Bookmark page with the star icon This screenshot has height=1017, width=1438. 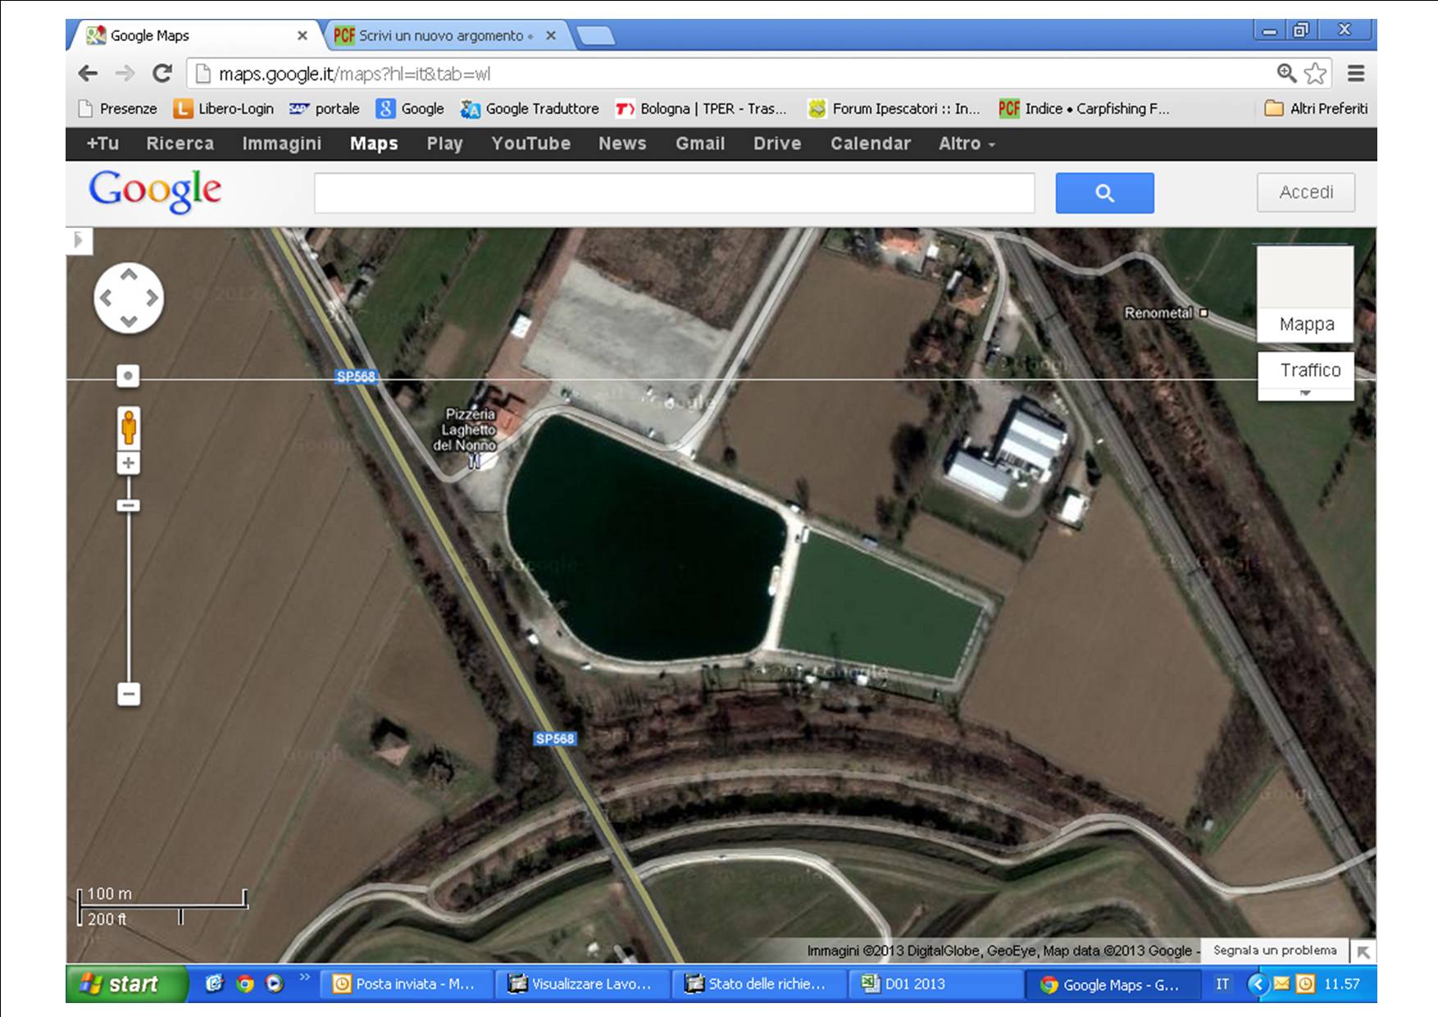[1315, 74]
